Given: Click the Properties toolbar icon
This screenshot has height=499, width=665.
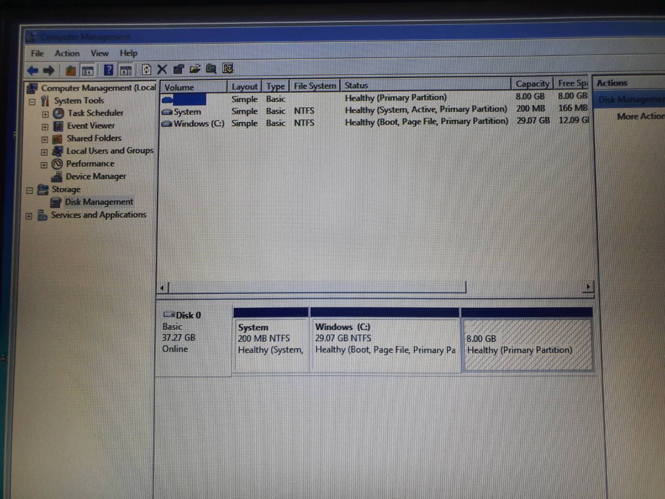Looking at the screenshot, I should click(x=179, y=69).
